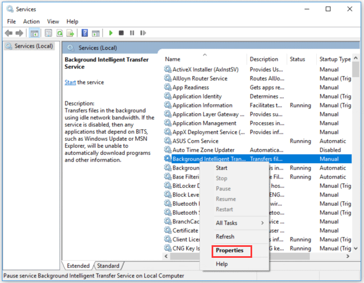The image size is (364, 283).
Task: Select gear icon beside CNG Key service
Action: click(168, 248)
